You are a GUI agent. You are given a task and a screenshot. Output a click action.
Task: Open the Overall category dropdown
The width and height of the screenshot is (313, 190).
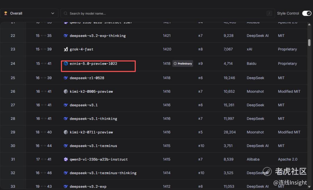click(29, 13)
